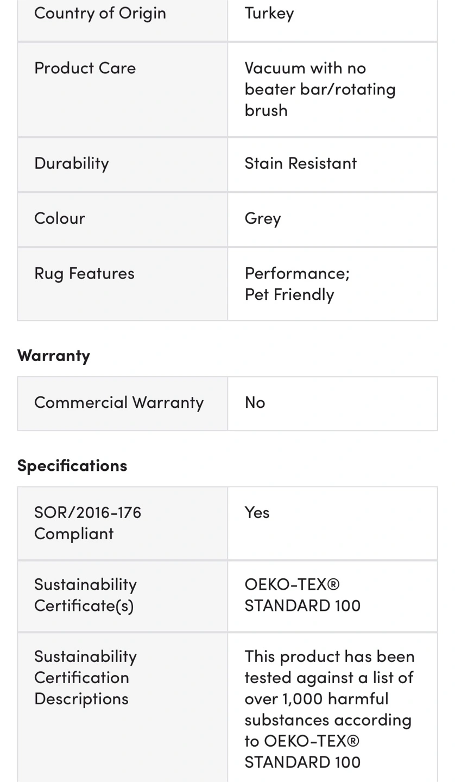Click the Specifications section heading
The height and width of the screenshot is (782, 455).
click(72, 465)
